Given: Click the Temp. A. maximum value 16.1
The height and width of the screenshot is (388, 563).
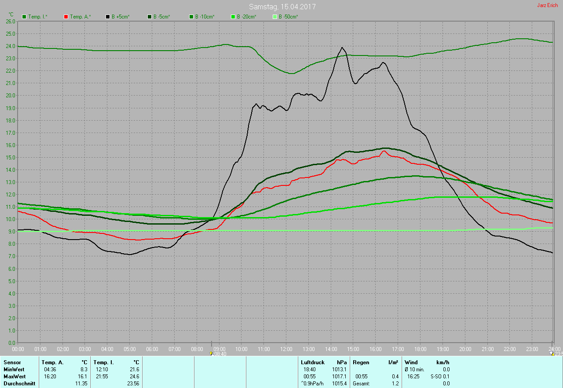Looking at the screenshot, I should [x=83, y=377].
